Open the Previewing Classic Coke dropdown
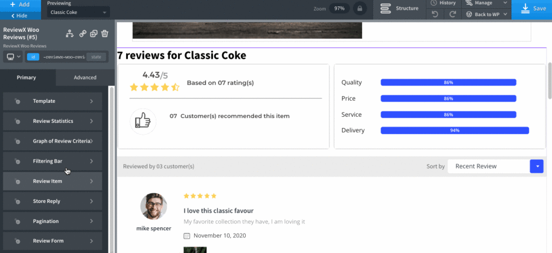This screenshot has height=253, width=552. (x=78, y=12)
